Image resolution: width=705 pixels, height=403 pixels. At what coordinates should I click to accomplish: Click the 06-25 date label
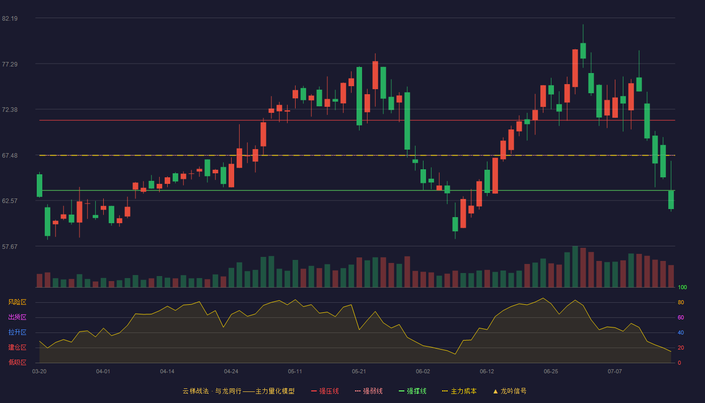coord(551,371)
